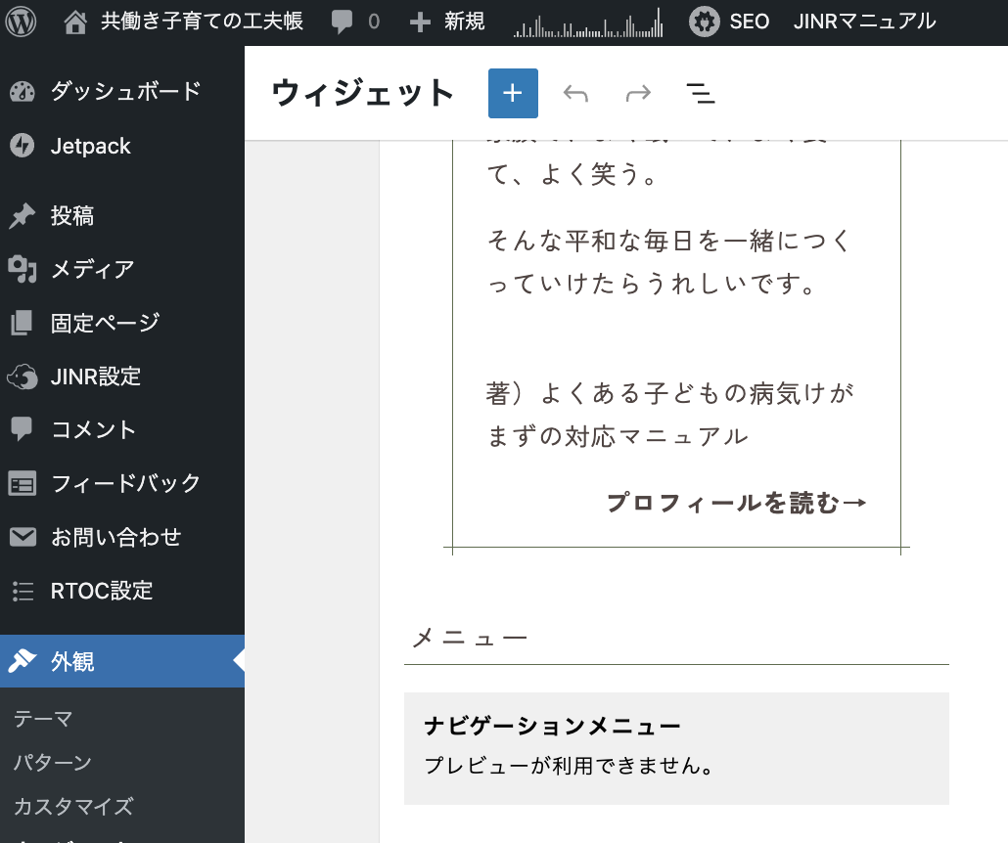
Task: Click the plus icon for 新規
Action: pyautogui.click(x=420, y=22)
